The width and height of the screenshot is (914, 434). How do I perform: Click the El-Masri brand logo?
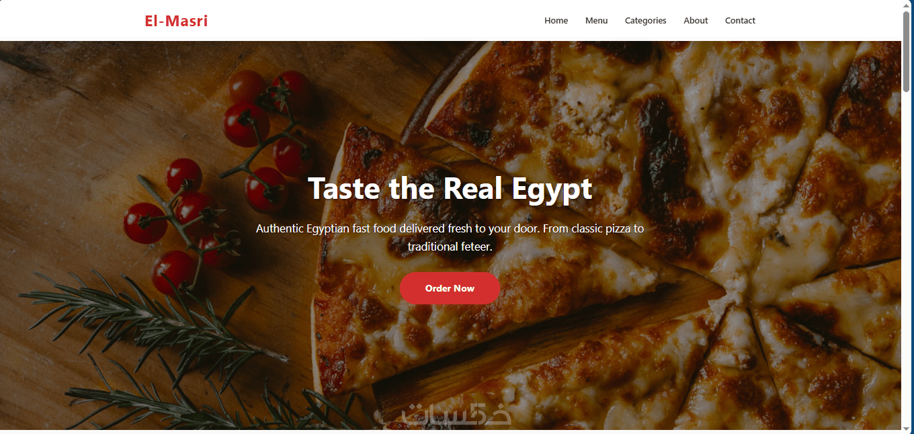coord(176,21)
